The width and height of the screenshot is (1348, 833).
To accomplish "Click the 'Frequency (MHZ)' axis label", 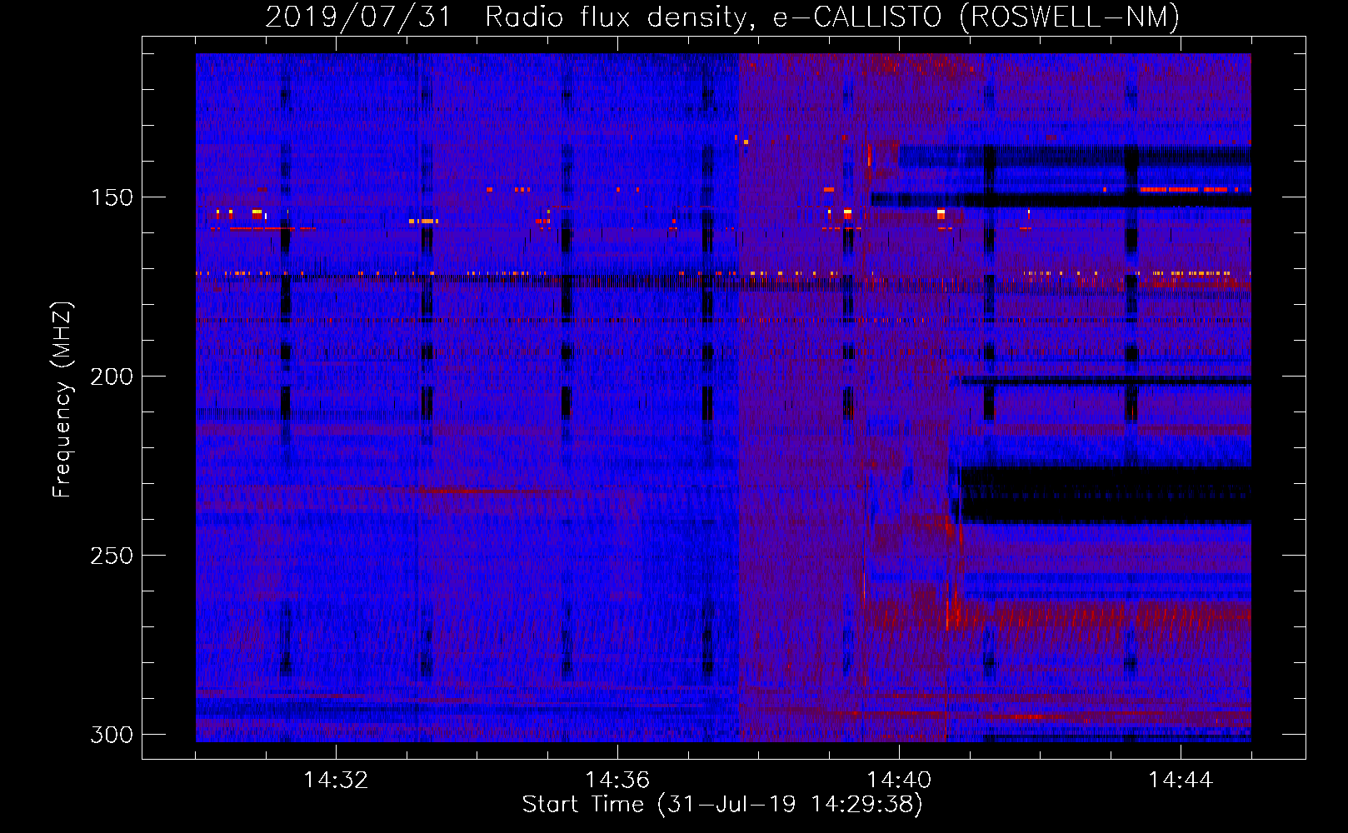I will pyautogui.click(x=62, y=399).
